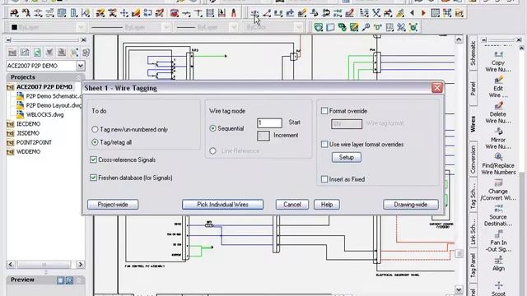Select the Edit Wire tool in palette
This screenshot has height=296, width=527.
click(498, 87)
